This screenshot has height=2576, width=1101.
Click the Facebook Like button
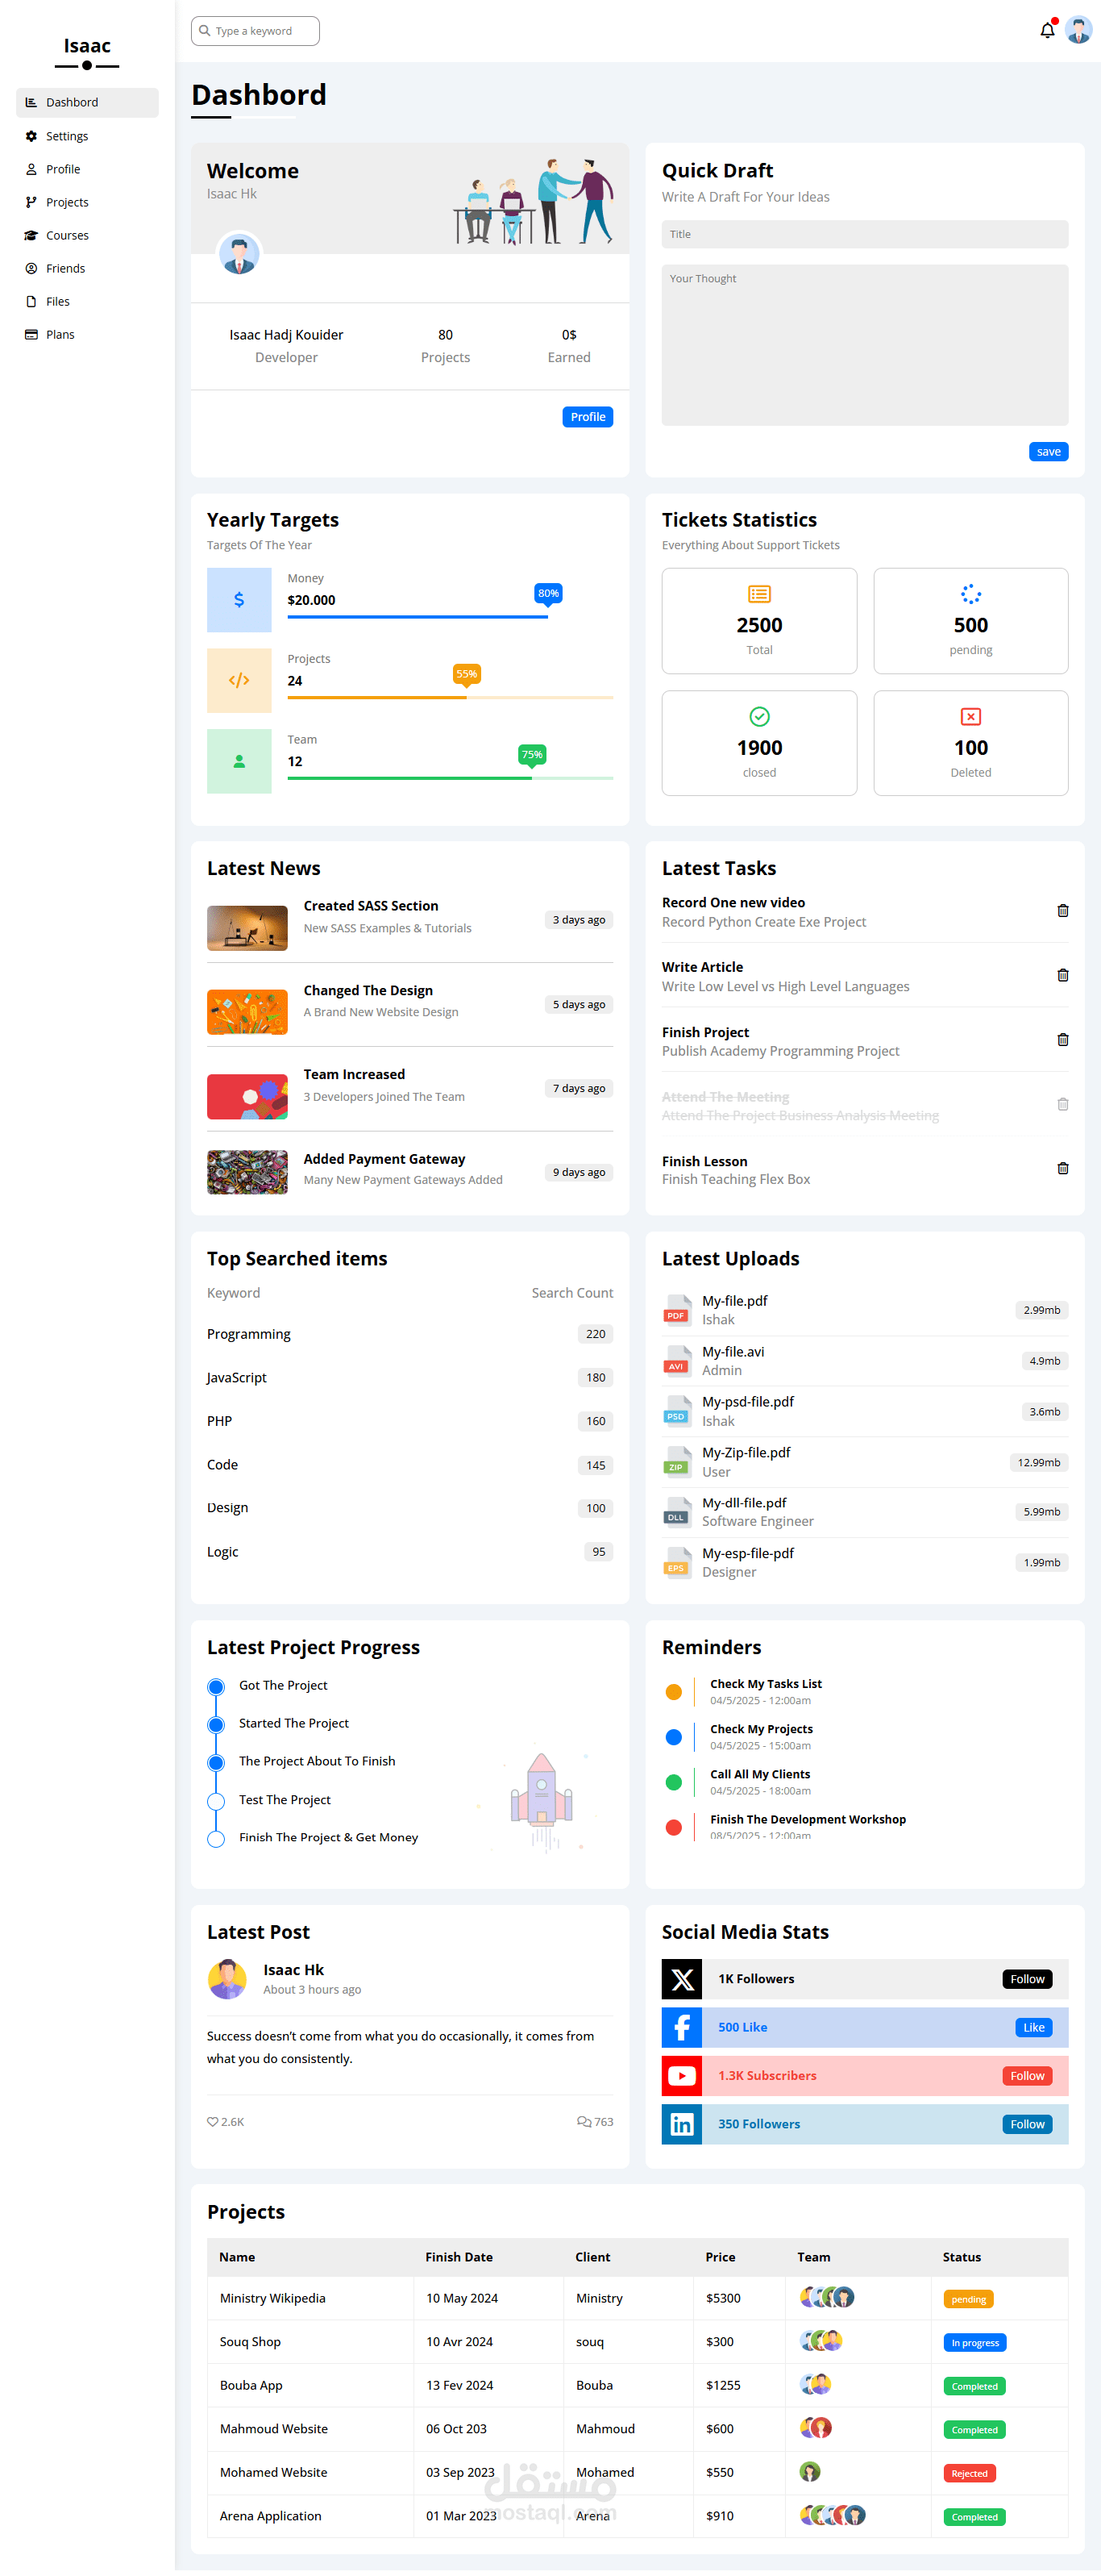1033,2027
